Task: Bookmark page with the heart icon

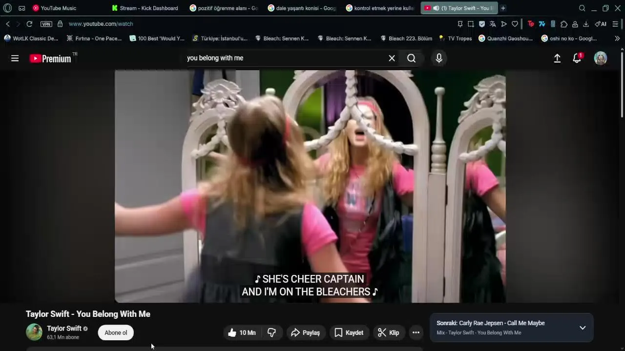Action: (515, 24)
